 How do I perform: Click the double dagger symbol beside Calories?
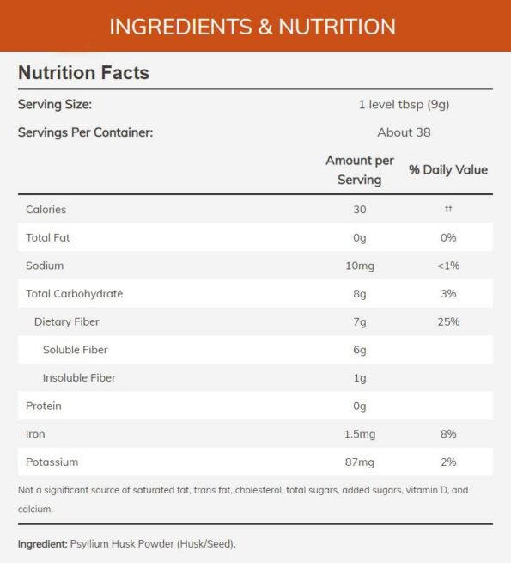point(448,209)
